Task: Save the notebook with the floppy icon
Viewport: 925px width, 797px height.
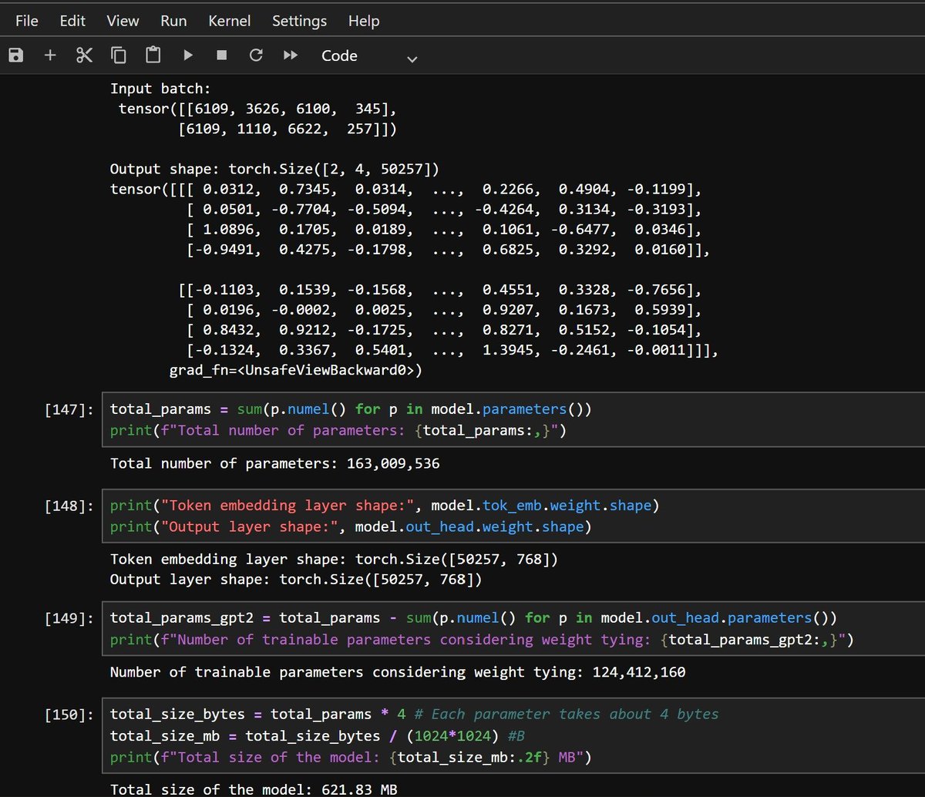Action: [16, 55]
